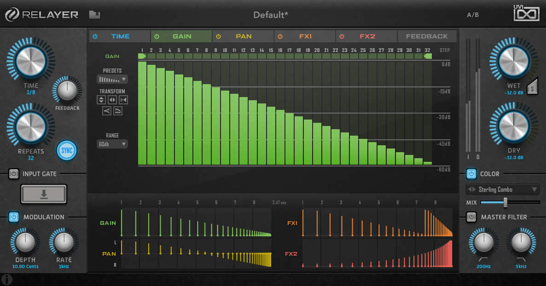Open the preset folder browser icon
Image resolution: width=546 pixels, height=286 pixels.
(94, 15)
